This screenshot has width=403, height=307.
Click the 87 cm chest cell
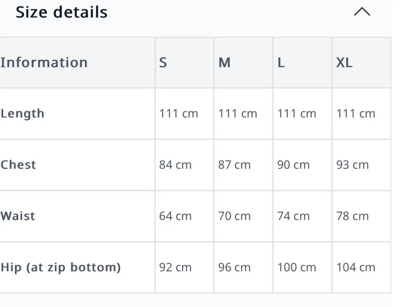click(234, 165)
